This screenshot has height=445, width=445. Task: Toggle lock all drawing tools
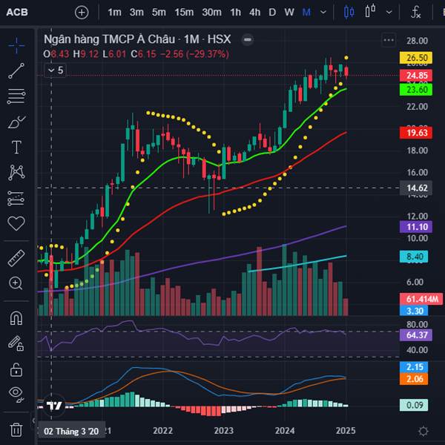[x=16, y=369]
